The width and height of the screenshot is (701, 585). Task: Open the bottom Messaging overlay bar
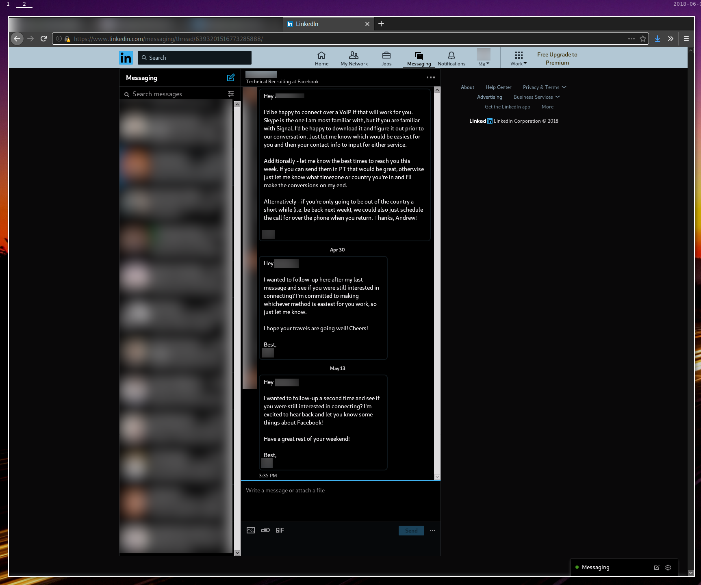[624, 568]
